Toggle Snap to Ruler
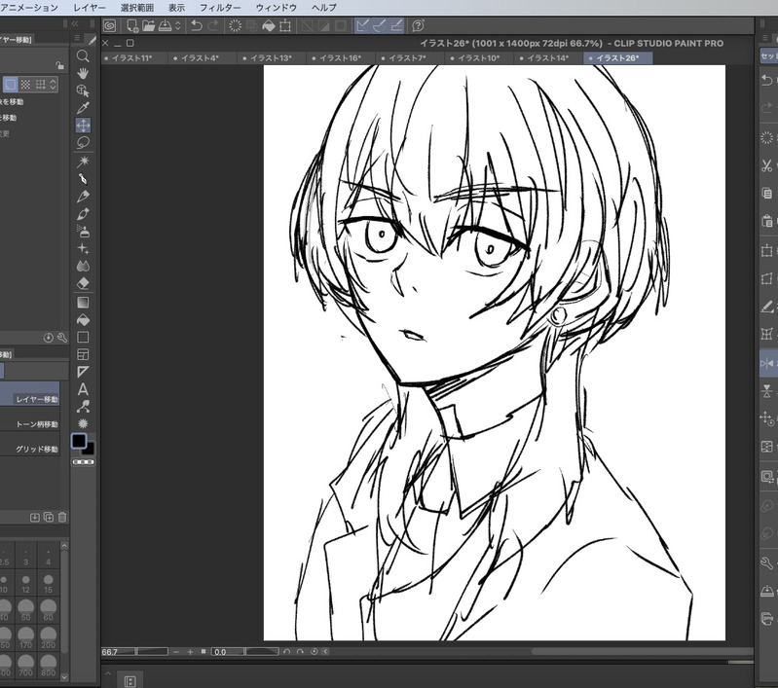 362,25
